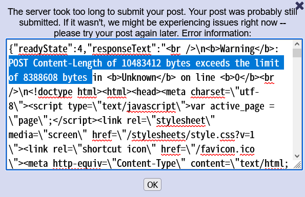This screenshot has width=305, height=197.
Task: Click the highlighted '8388608 bytes' text
Action: tap(55, 77)
